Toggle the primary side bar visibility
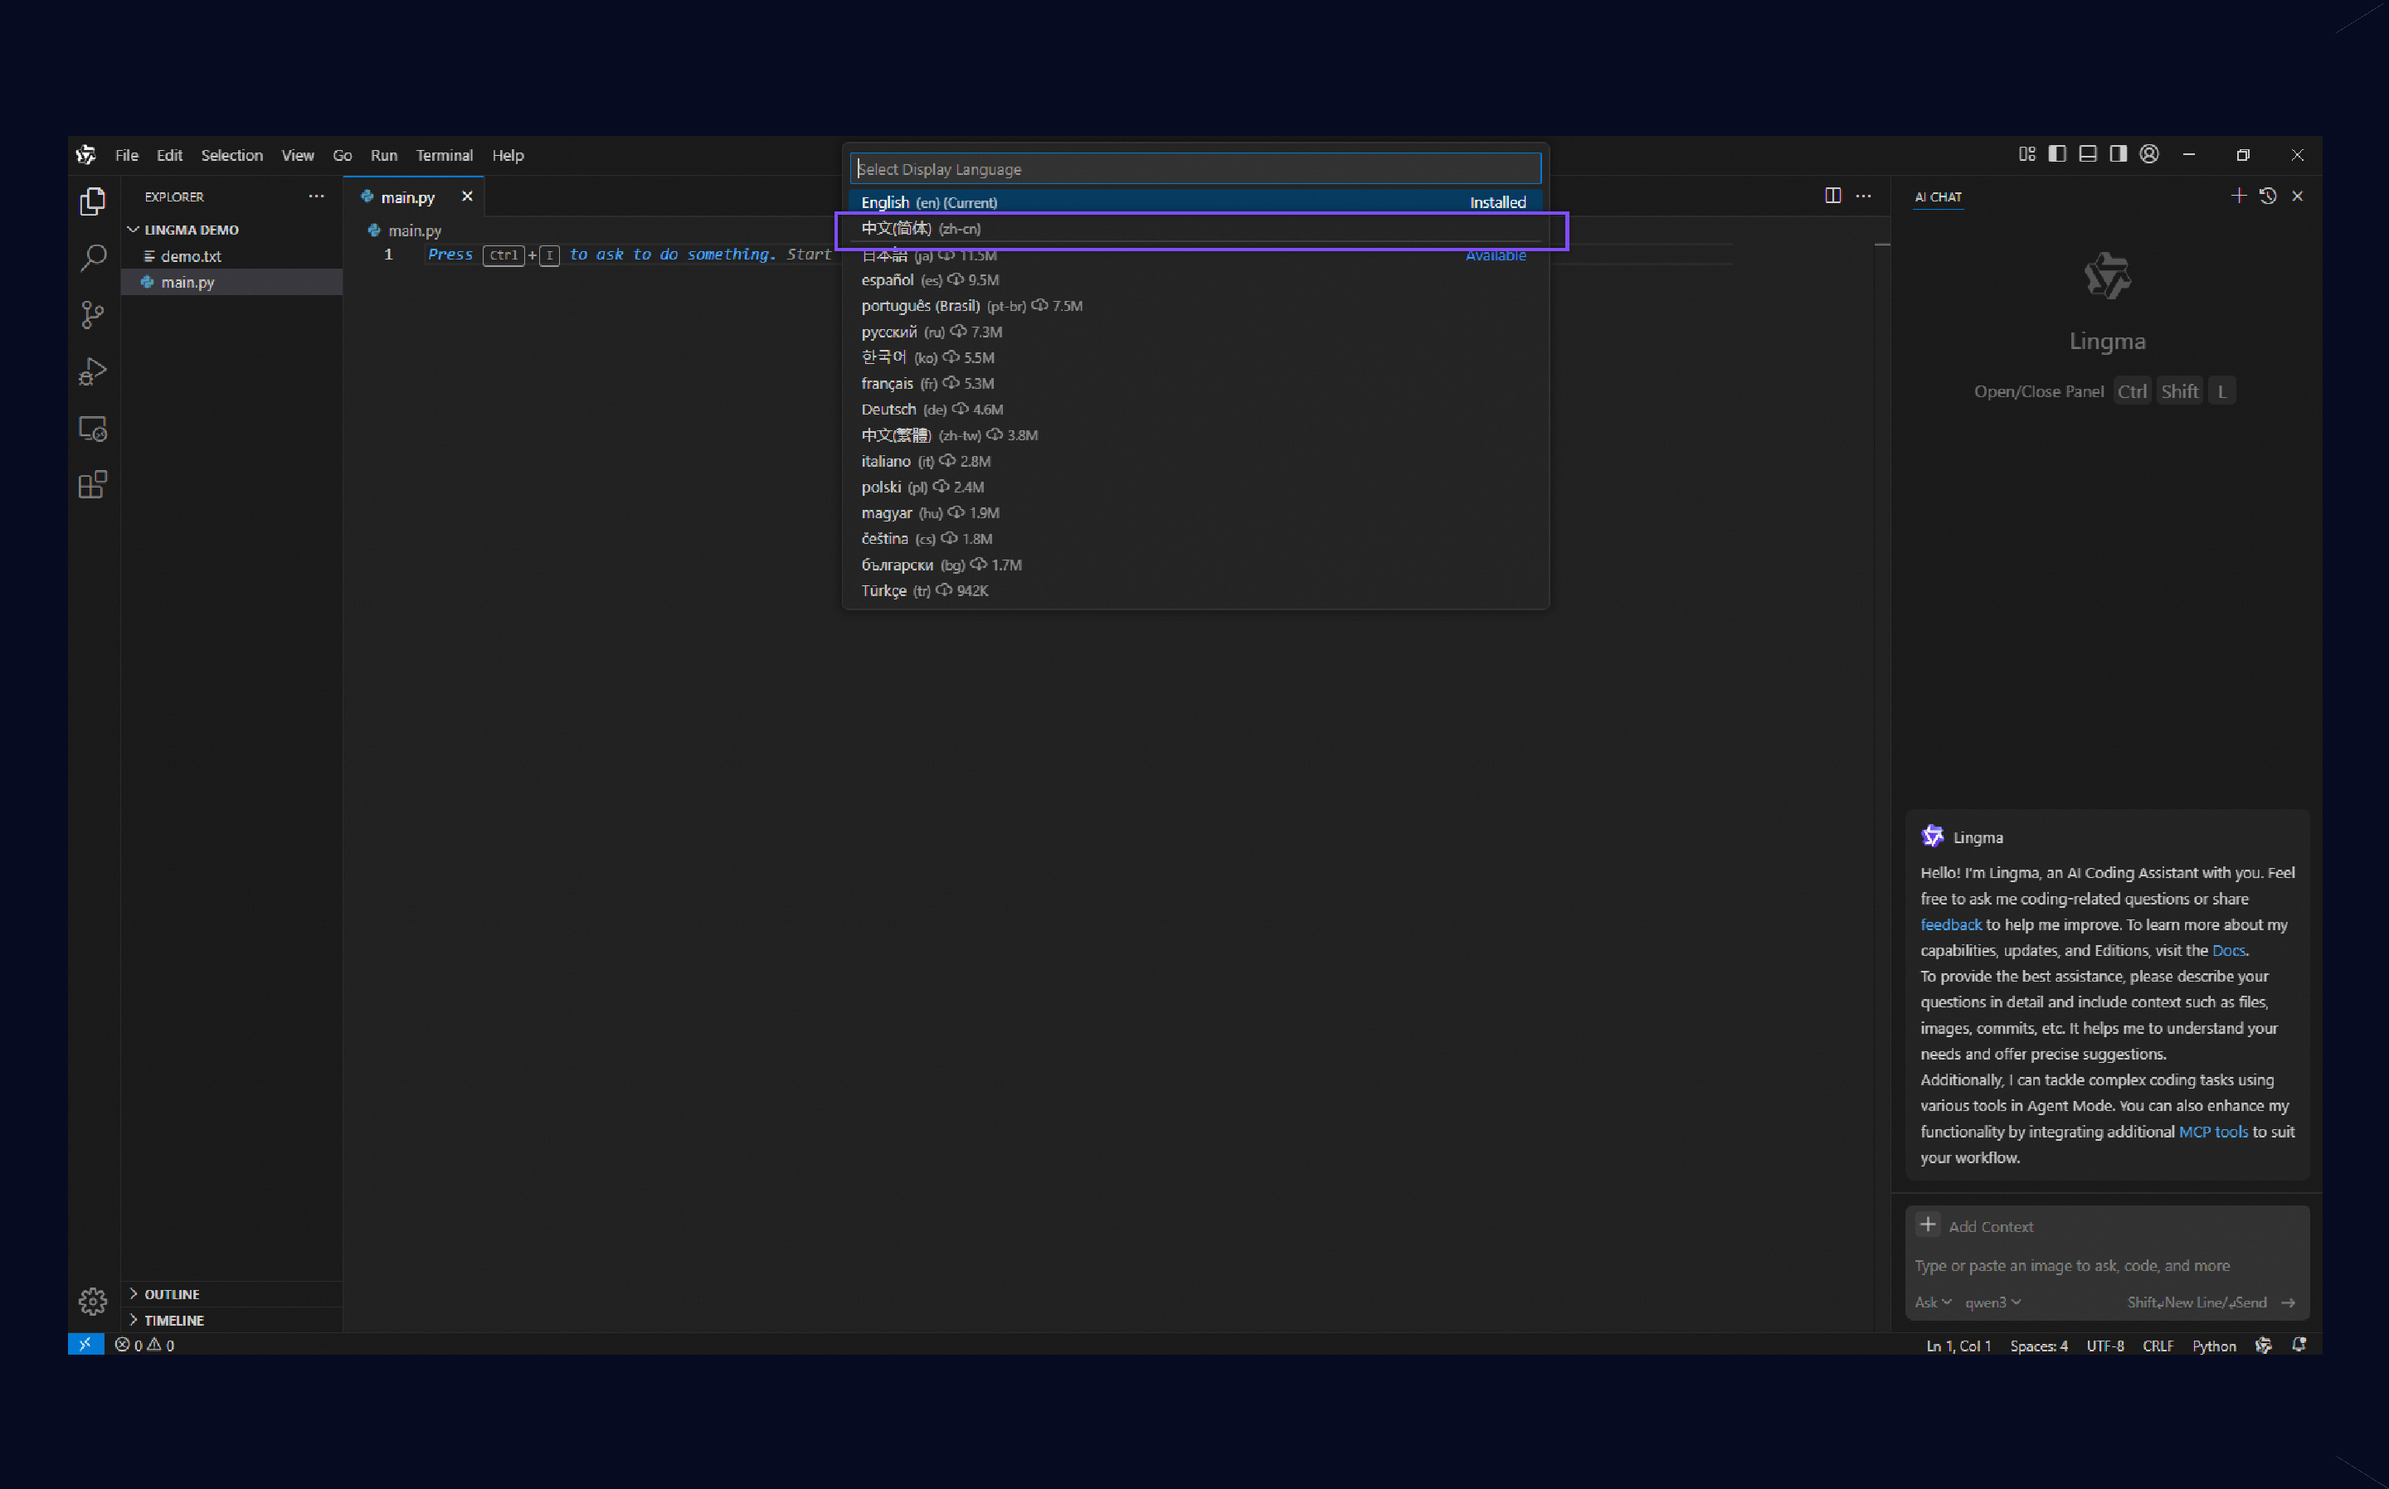Viewport: 2389px width, 1489px height. 2056,153
